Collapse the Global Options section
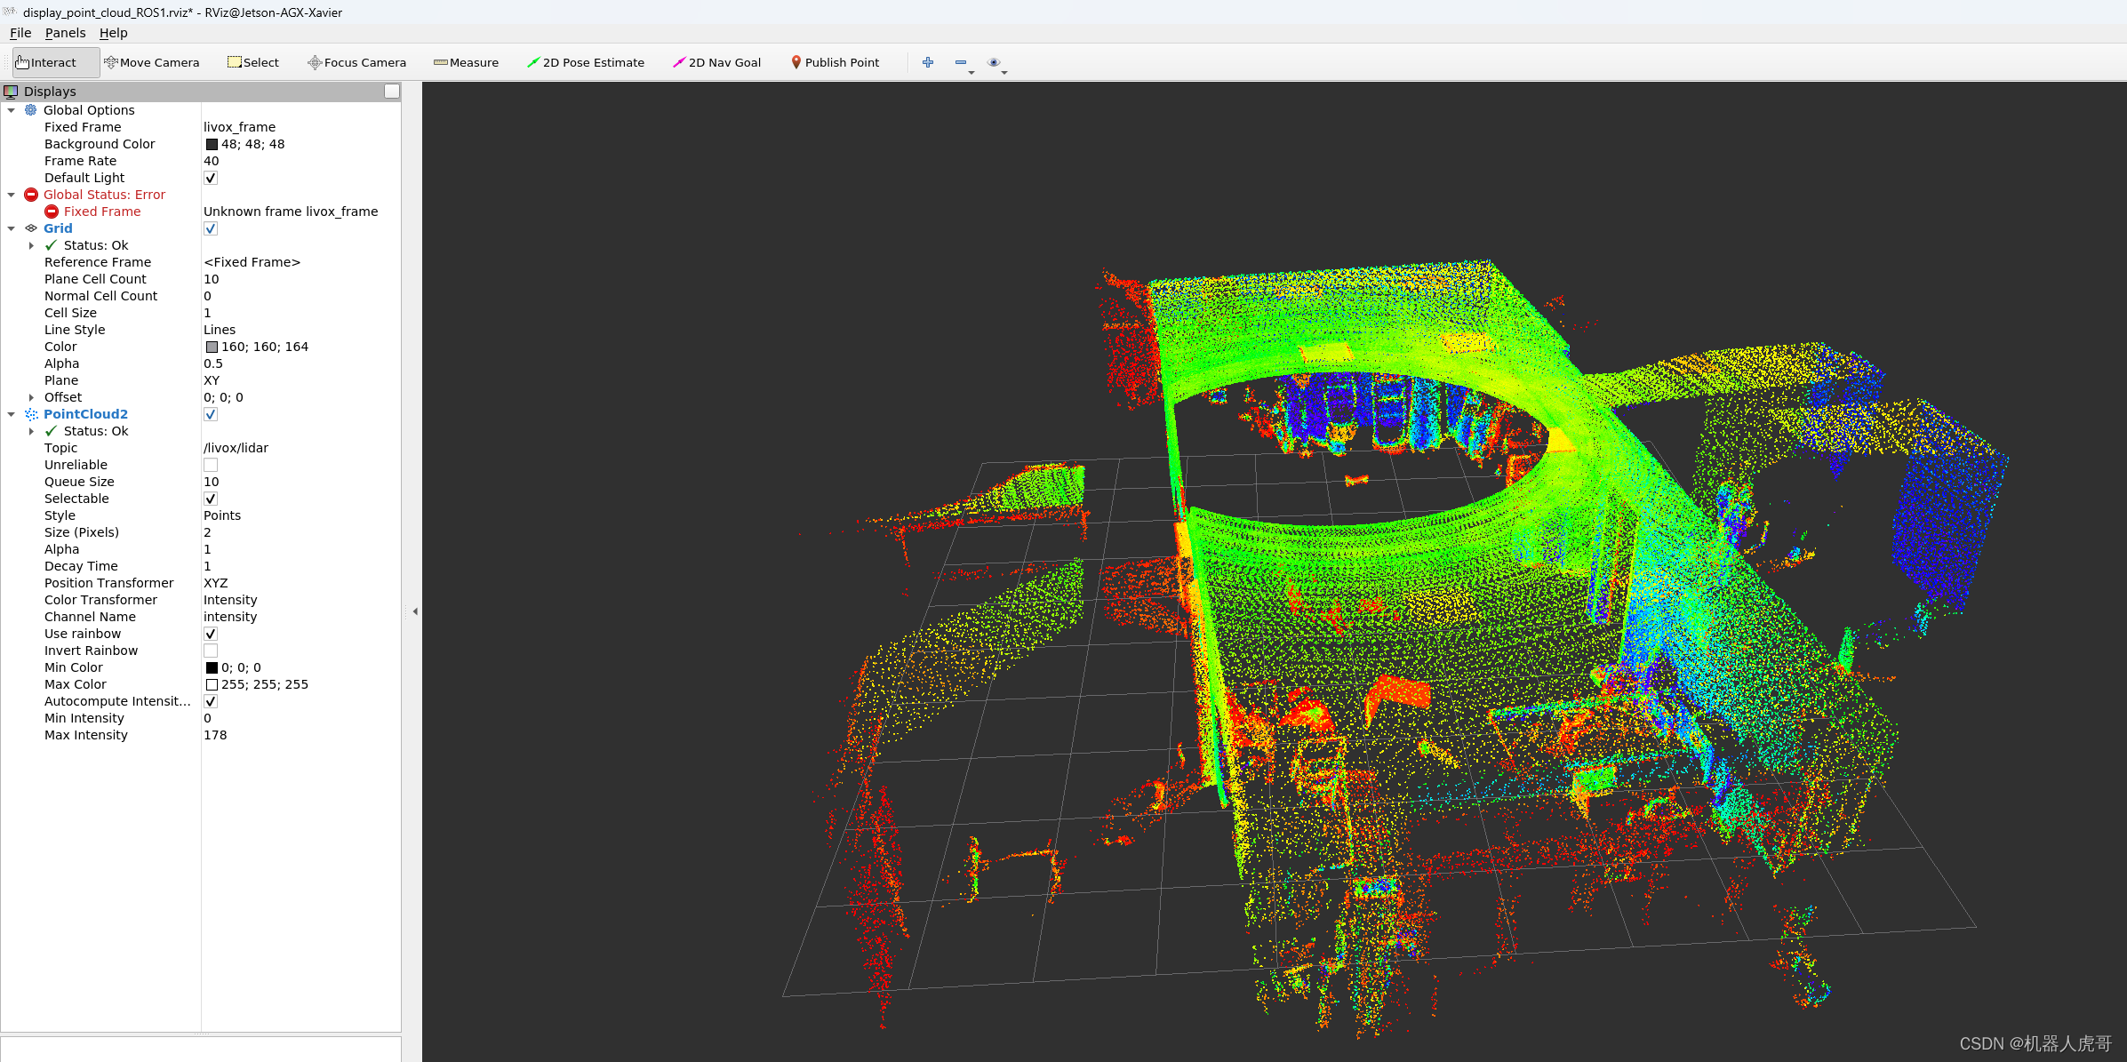 tap(12, 110)
